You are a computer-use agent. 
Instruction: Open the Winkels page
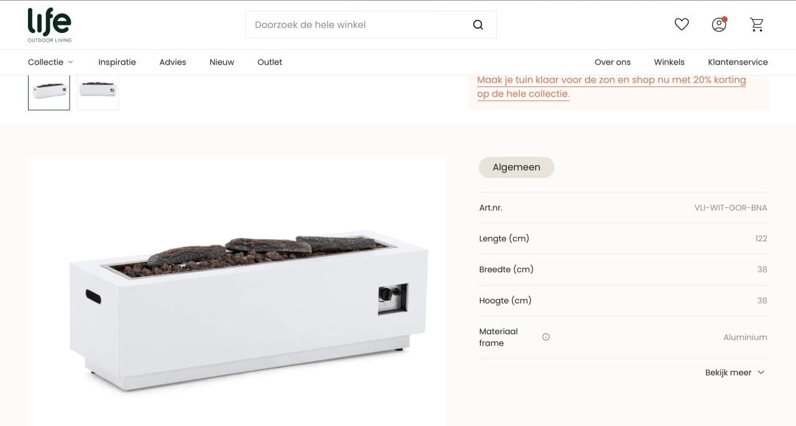[669, 62]
